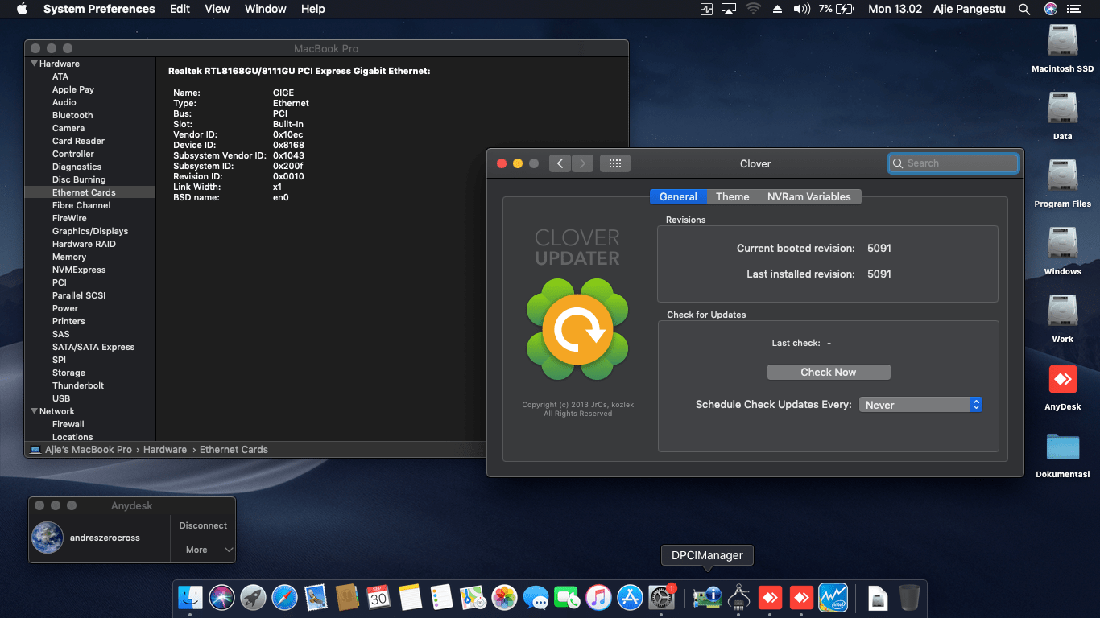The image size is (1100, 618).
Task: Click andreszerocross avatar in Anydesk window
Action: [x=48, y=538]
